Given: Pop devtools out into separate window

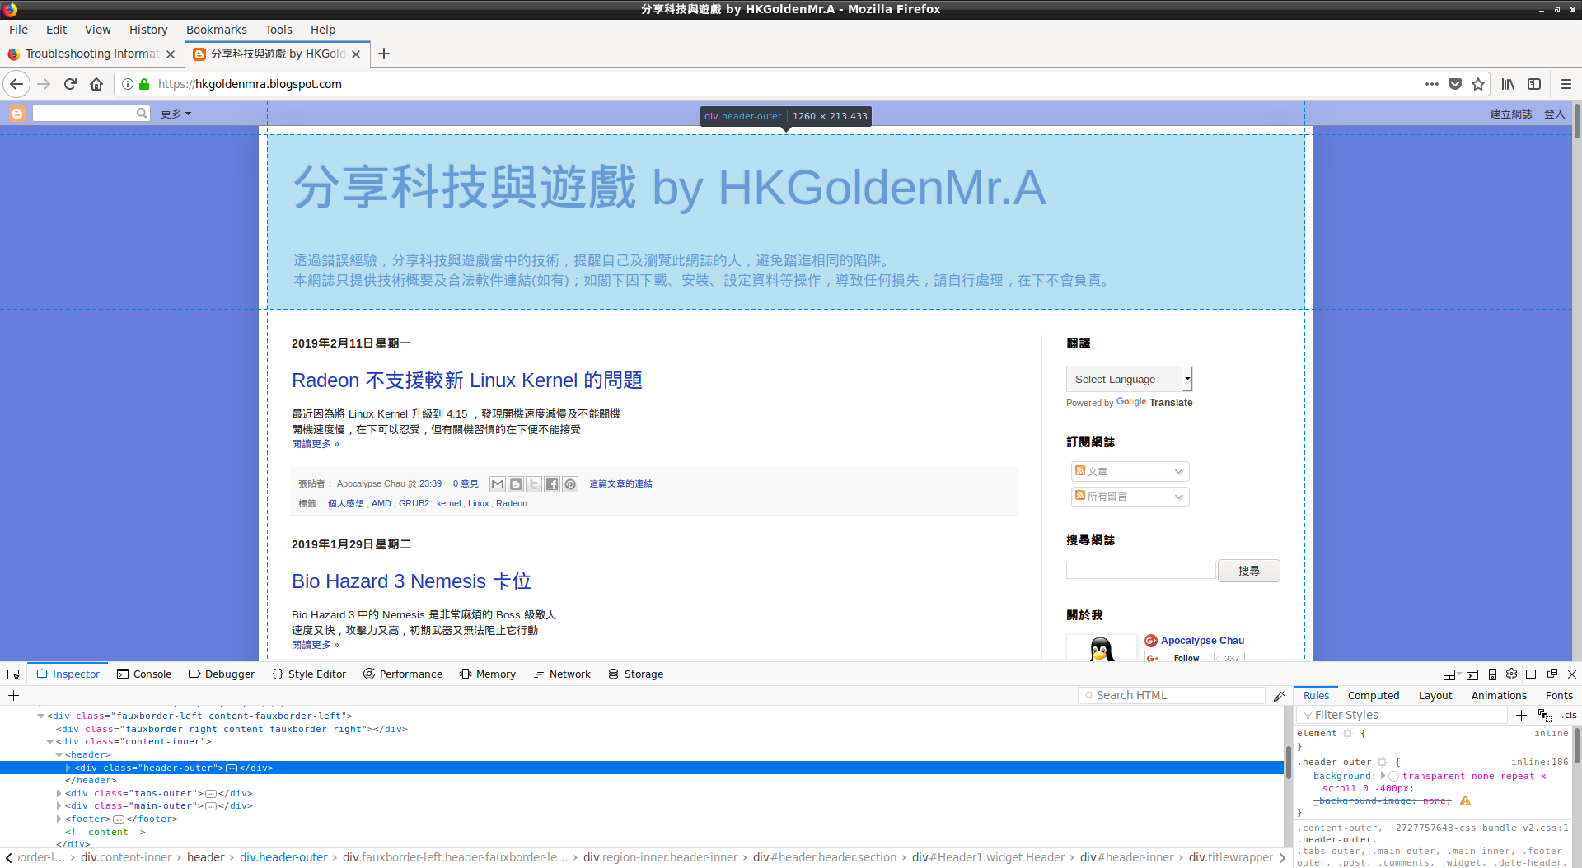Looking at the screenshot, I should (1552, 674).
